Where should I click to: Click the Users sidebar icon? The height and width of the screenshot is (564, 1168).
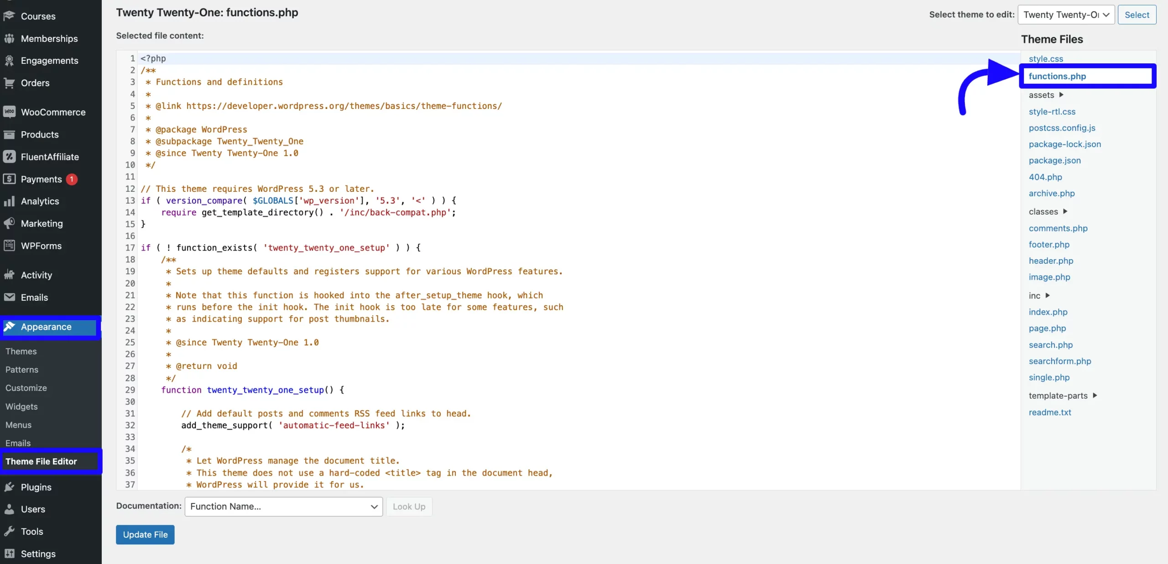10,509
